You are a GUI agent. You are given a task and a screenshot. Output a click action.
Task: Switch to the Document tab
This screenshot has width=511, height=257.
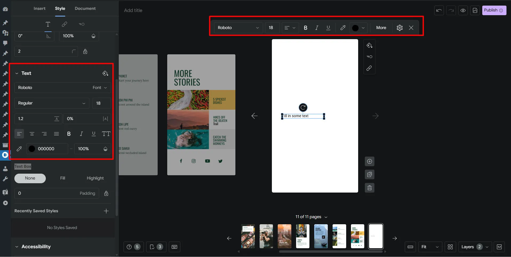pyautogui.click(x=85, y=9)
